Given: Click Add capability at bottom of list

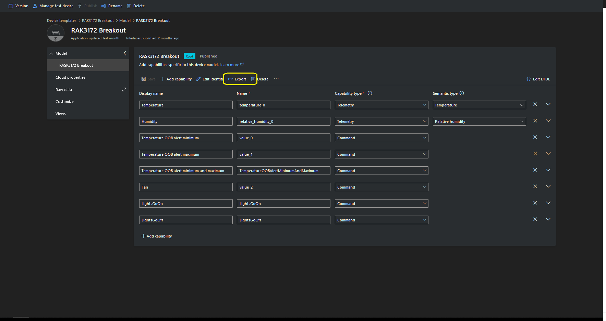Looking at the screenshot, I should point(157,236).
